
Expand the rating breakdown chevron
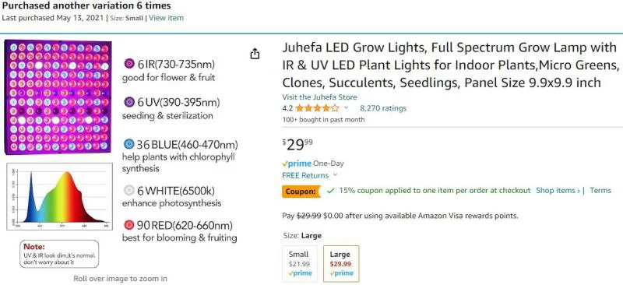tap(346, 108)
